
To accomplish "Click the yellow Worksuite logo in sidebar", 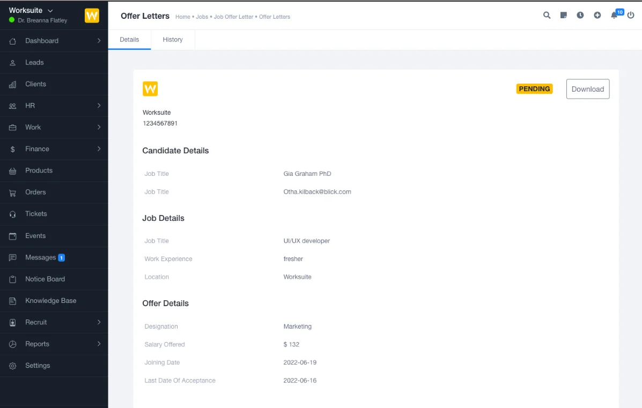I will coord(92,16).
